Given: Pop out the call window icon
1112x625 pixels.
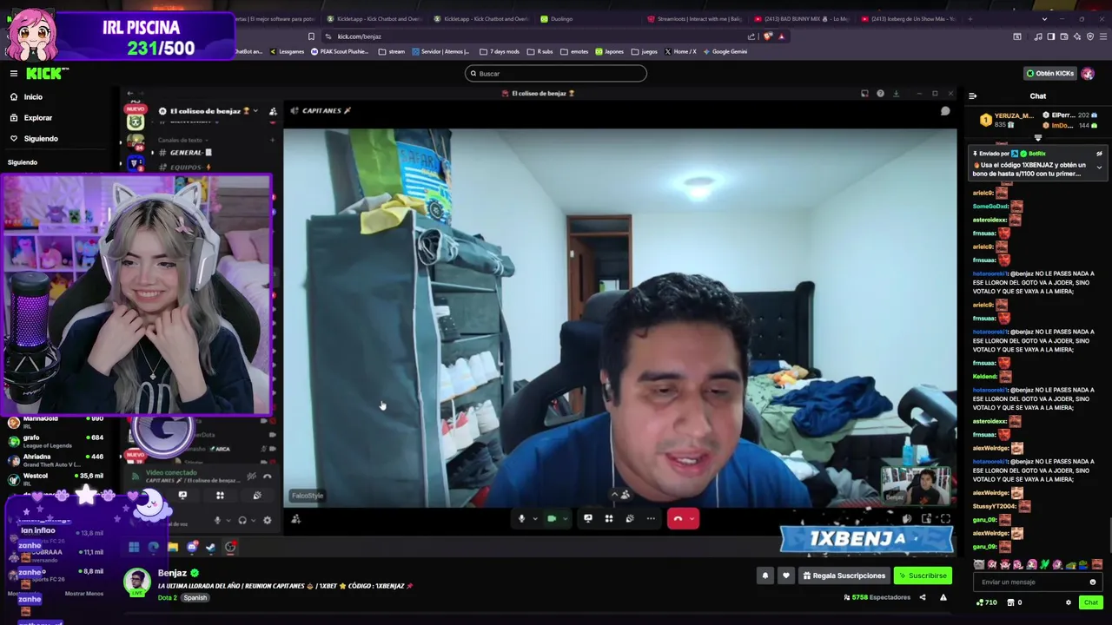Looking at the screenshot, I should pos(926,519).
